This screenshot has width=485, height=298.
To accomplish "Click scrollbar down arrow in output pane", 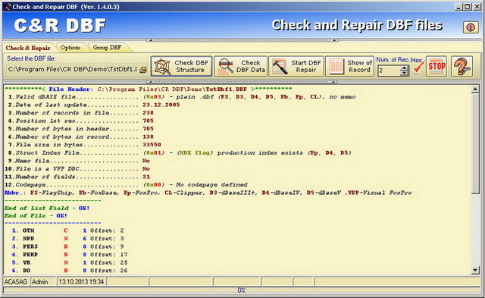I will coord(475,270).
